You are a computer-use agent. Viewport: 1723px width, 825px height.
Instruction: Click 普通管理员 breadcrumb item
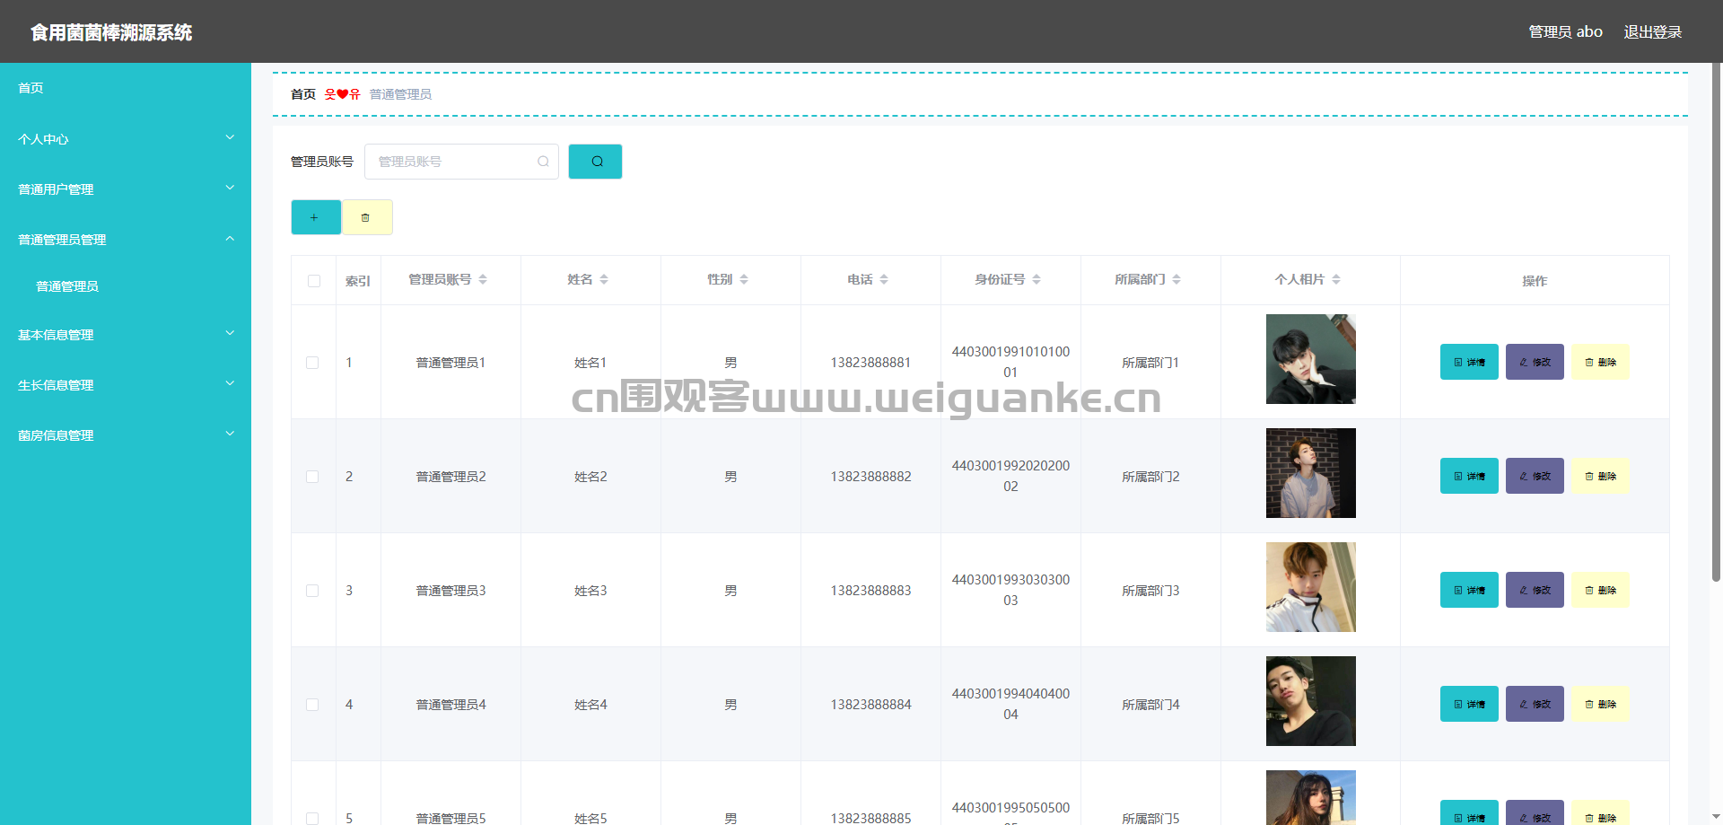[x=400, y=94]
